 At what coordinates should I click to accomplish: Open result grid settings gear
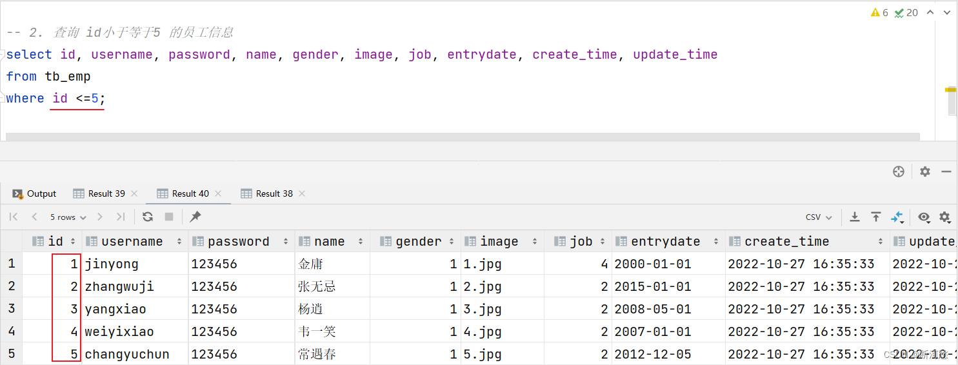tap(945, 217)
